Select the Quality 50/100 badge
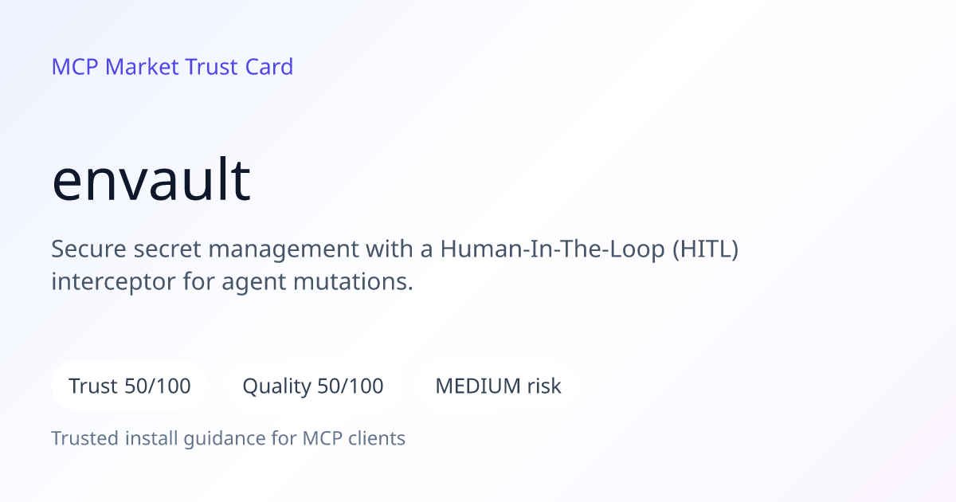This screenshot has width=956, height=502. tap(313, 386)
